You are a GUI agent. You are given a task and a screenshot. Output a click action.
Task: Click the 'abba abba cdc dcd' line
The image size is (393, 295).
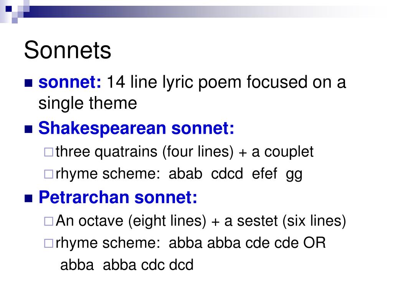pyautogui.click(x=127, y=265)
